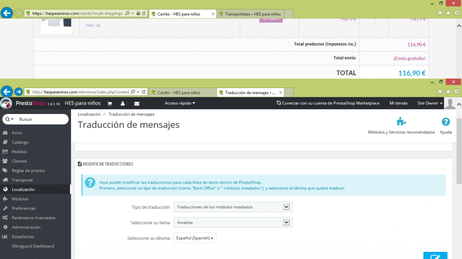Open favorites star in the upper browser window
Viewport: 462px width, 259px height.
click(448, 13)
